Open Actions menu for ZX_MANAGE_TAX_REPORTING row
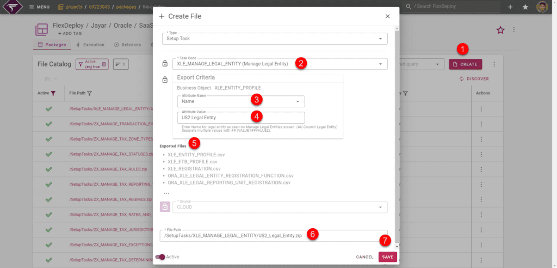Viewport: 557px width, 268px height. [481, 184]
